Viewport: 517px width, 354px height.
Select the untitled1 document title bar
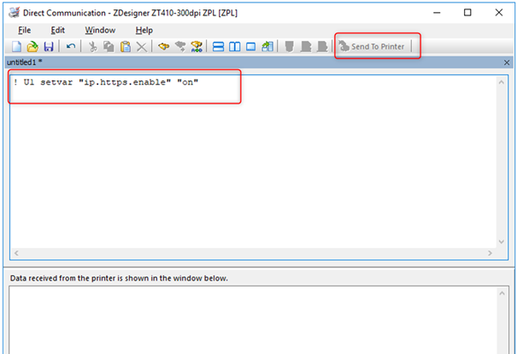[x=258, y=62]
